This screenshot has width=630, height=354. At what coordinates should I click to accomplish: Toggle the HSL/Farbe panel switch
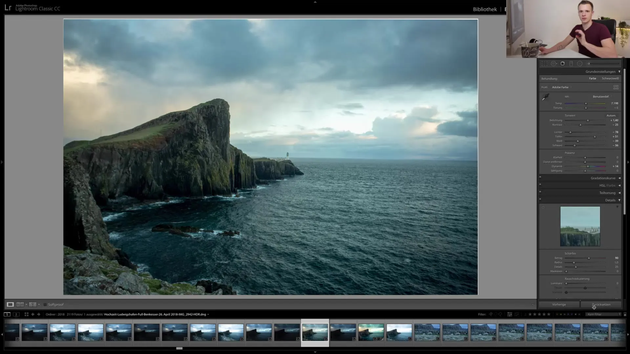coord(540,185)
